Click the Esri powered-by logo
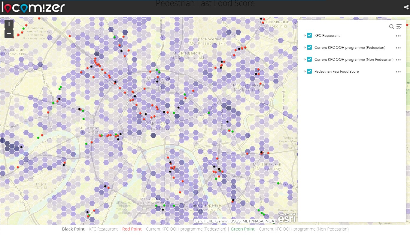Image resolution: width=410 pixels, height=235 pixels. 287,218
